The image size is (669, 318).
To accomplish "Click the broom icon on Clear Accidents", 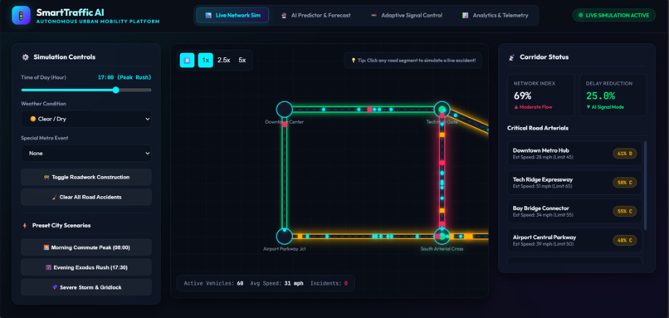I will click(54, 198).
